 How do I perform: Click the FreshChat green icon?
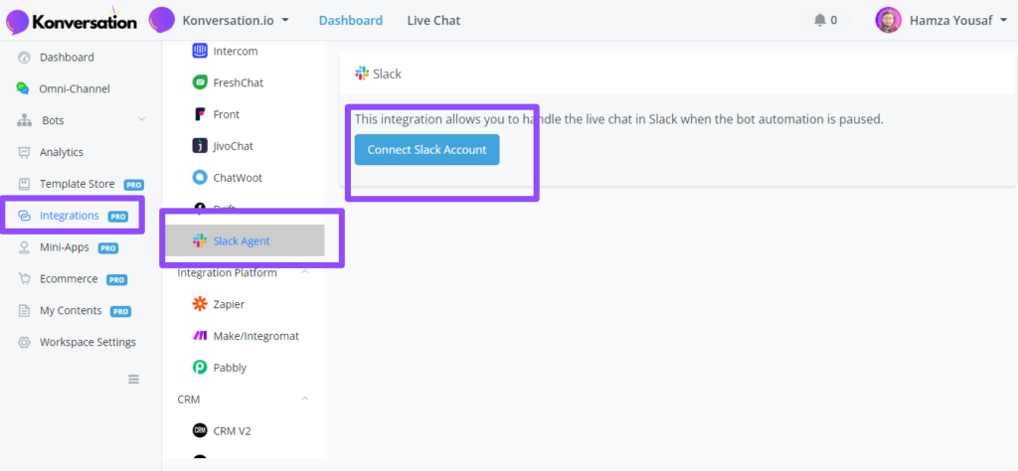click(200, 82)
